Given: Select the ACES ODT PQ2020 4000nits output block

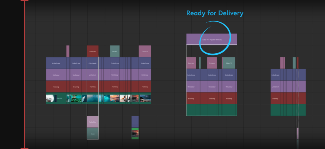Looking at the screenshot, I should click(x=211, y=39).
